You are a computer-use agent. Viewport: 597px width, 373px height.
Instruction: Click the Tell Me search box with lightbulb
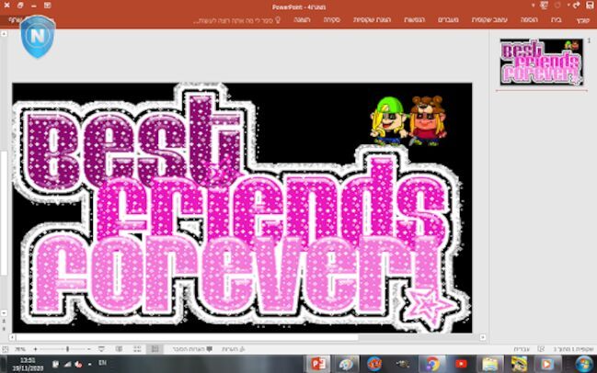[x=236, y=20]
